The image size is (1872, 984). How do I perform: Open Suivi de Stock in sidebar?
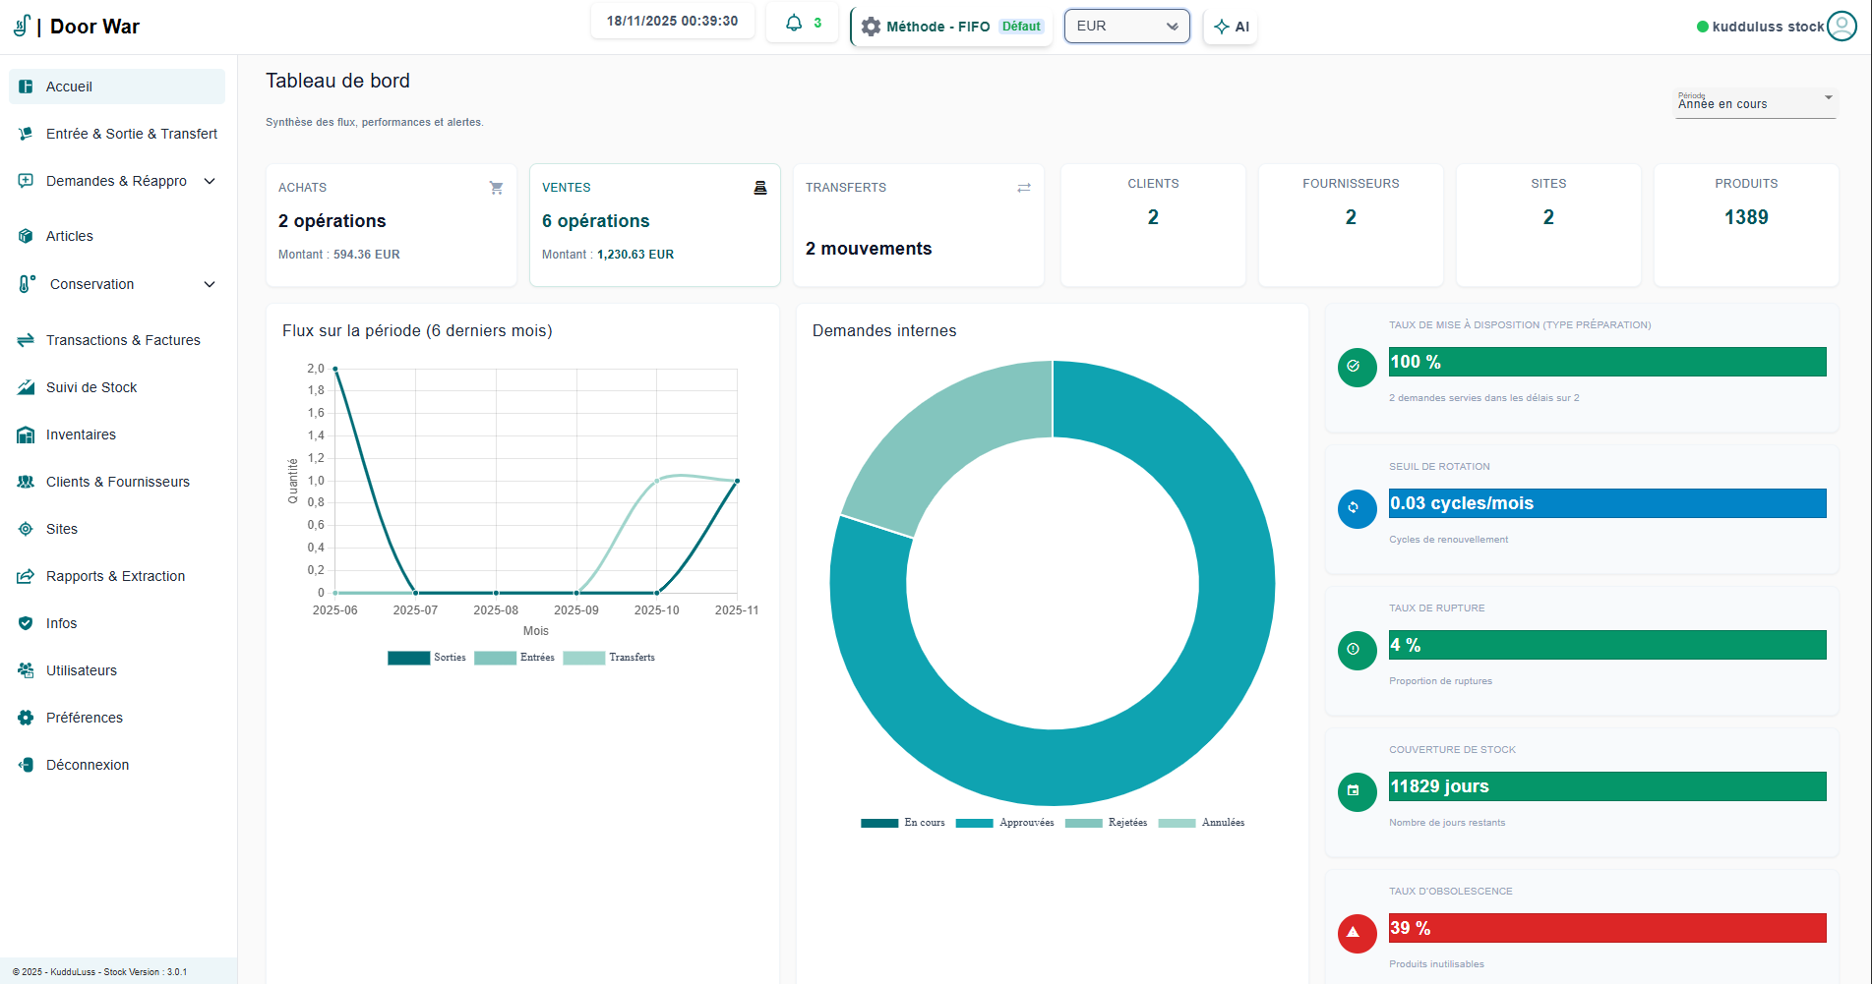tap(91, 387)
